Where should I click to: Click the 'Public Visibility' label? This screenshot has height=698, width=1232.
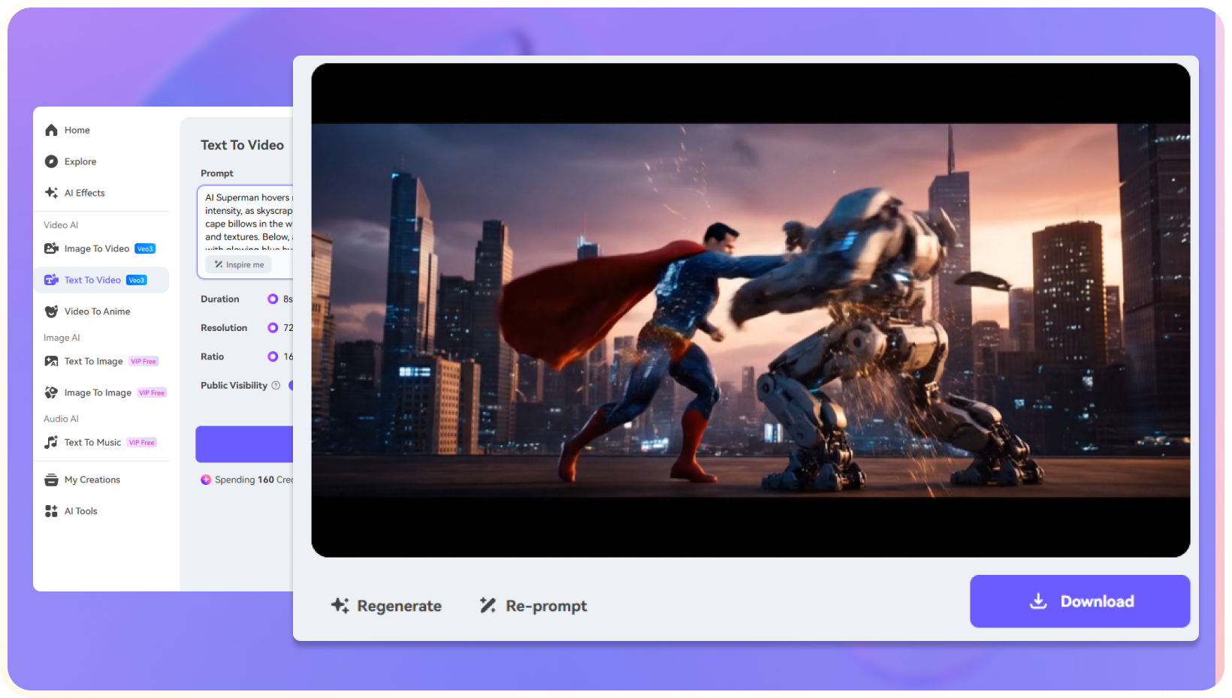234,386
